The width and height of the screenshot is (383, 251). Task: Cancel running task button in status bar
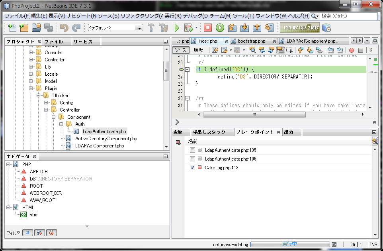[334, 244]
